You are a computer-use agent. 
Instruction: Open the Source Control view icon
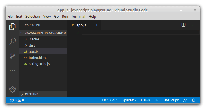tap(12, 56)
